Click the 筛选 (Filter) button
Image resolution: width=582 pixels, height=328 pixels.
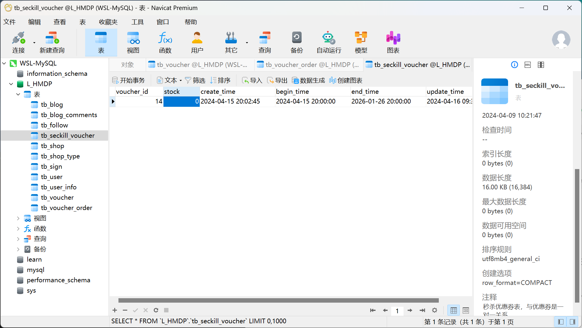coord(195,81)
